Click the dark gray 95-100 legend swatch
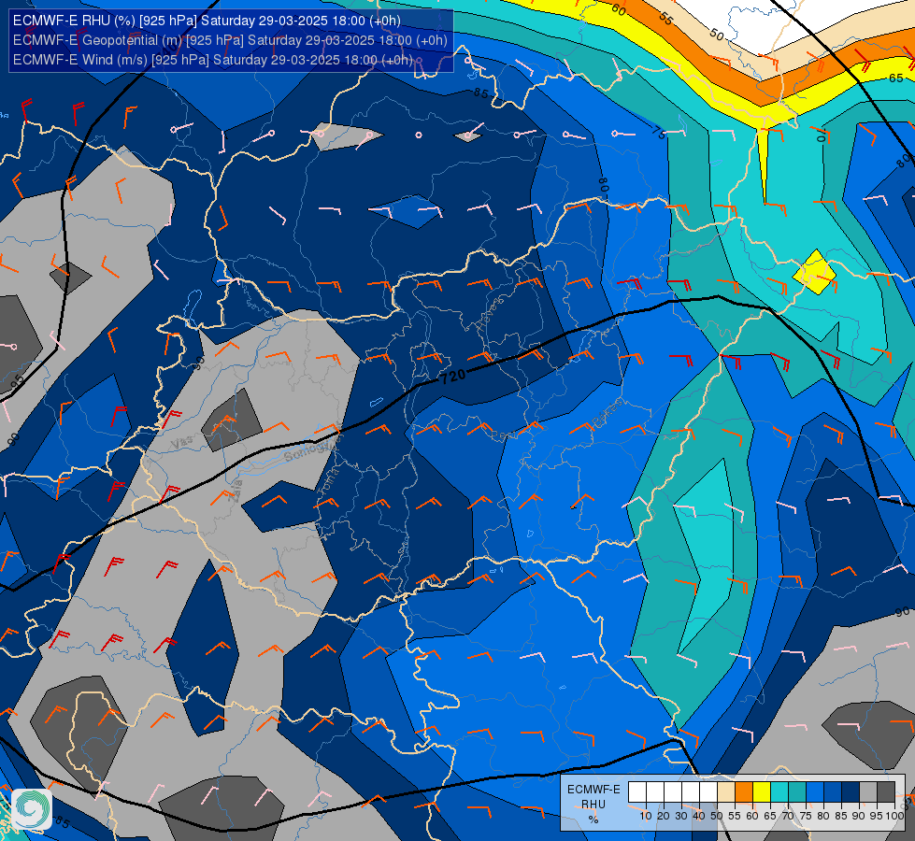 [886, 792]
